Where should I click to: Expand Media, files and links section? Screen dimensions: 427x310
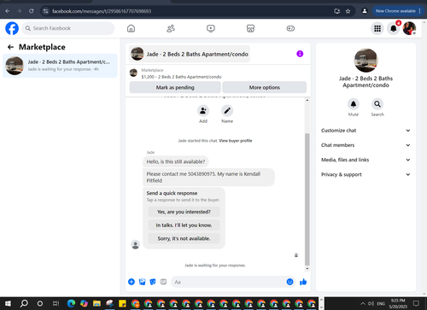[x=366, y=160]
